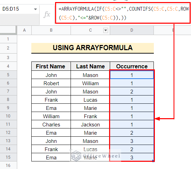Click the formula bar with ARRAYFORMULA text
The height and width of the screenshot is (169, 191).
pyautogui.click(x=123, y=13)
